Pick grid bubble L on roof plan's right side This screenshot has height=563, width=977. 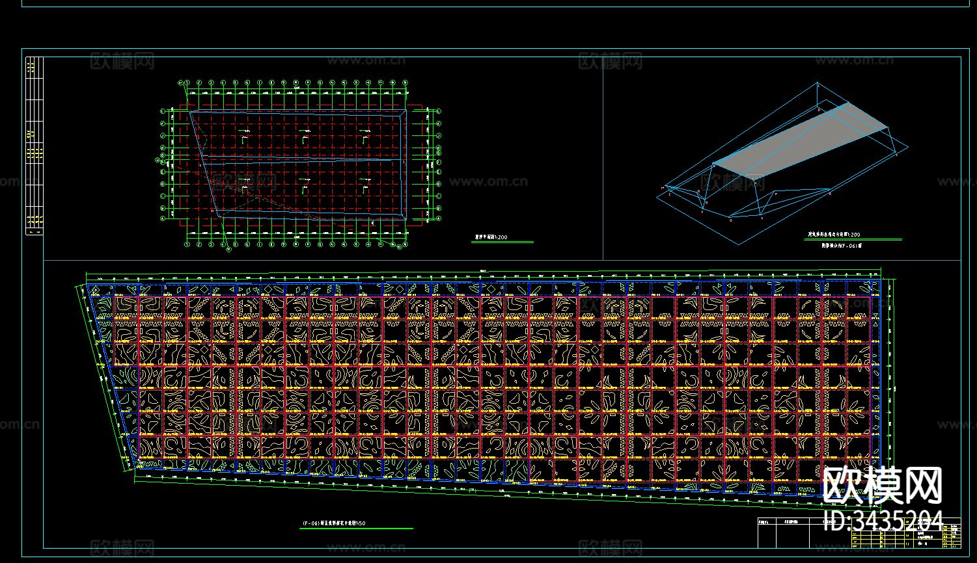[x=438, y=111]
